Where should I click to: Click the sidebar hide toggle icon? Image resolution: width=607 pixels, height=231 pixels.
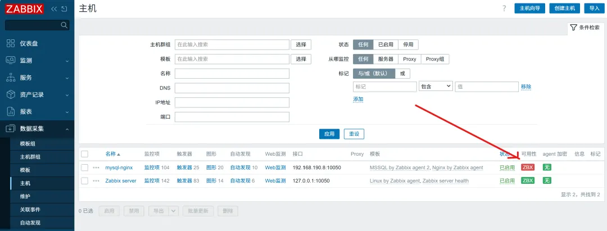[x=64, y=9]
